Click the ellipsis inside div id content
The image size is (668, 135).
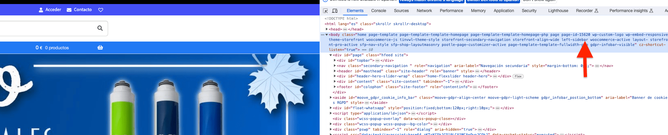457,82
